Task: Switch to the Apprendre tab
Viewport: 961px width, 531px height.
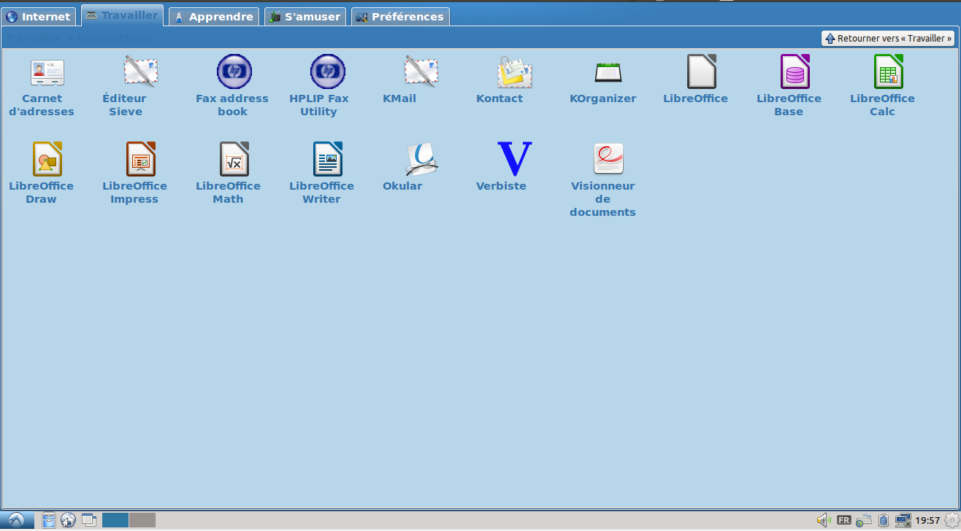Action: [x=213, y=16]
